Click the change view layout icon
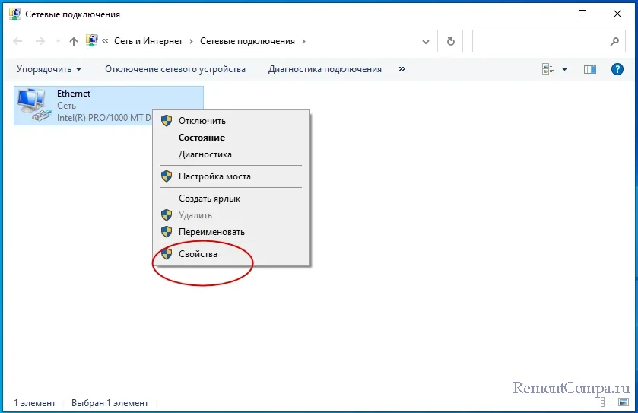638x413 pixels. click(x=548, y=69)
